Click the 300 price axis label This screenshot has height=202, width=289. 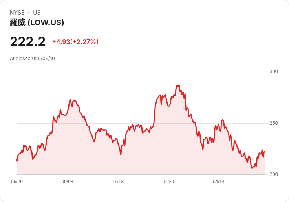(274, 72)
